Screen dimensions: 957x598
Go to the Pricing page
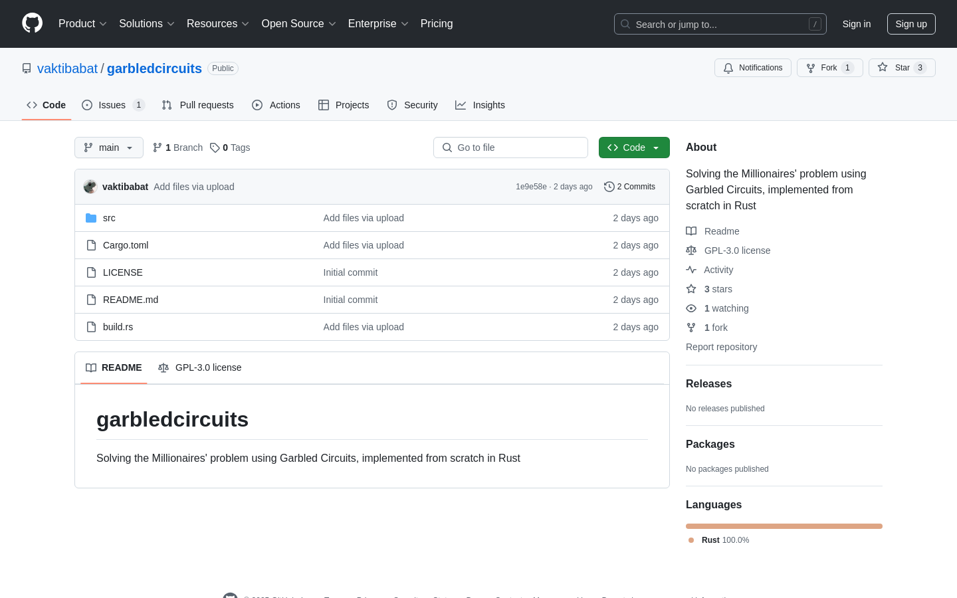click(437, 23)
